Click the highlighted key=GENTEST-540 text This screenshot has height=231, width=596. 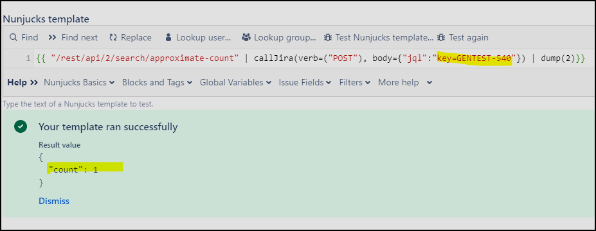click(474, 59)
